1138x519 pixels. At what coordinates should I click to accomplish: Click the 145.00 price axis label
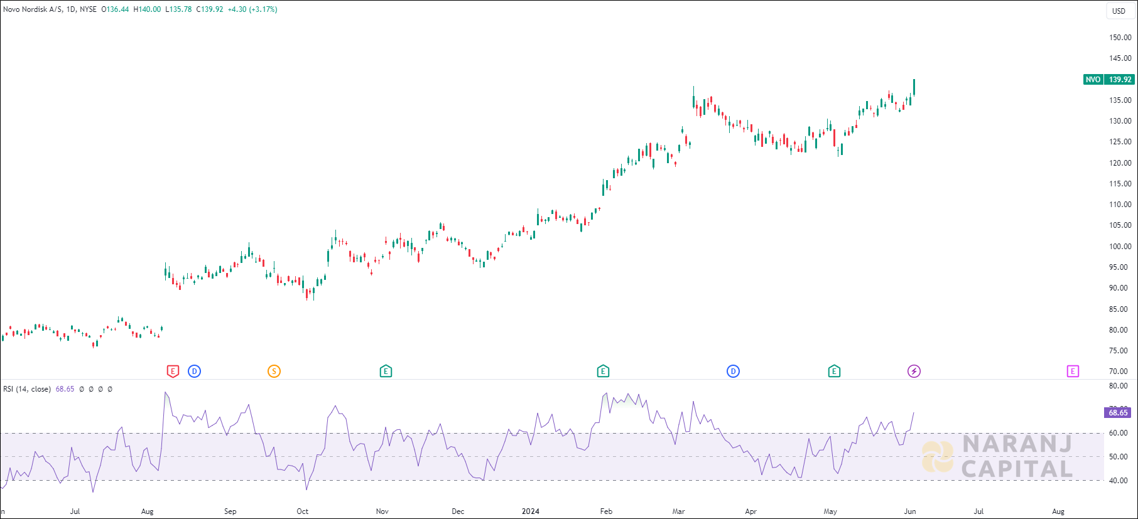tap(1120, 58)
